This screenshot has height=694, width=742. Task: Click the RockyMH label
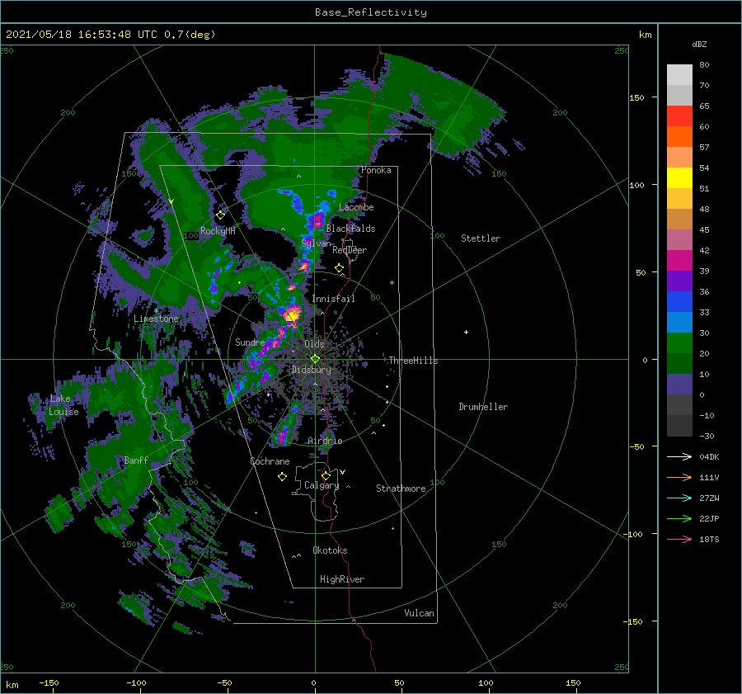pyautogui.click(x=218, y=231)
